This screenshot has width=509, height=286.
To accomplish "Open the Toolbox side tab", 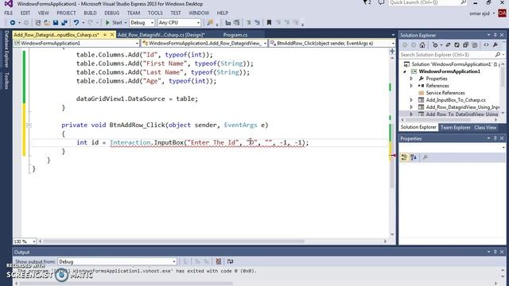I will tap(6, 81).
